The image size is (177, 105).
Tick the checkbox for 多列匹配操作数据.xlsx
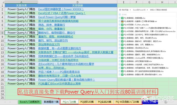tap(120, 61)
